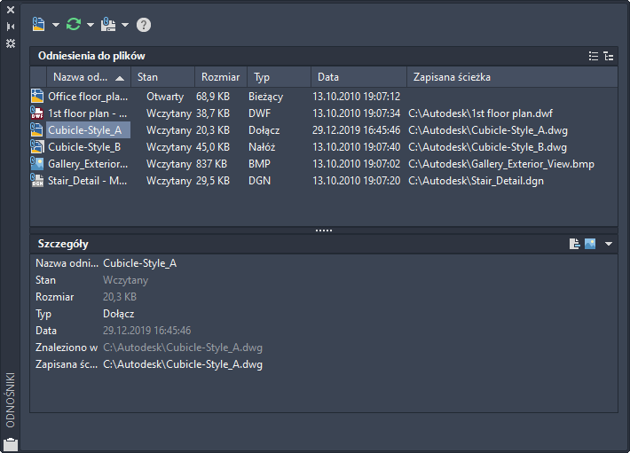Switch file references to tree view

coord(608,56)
